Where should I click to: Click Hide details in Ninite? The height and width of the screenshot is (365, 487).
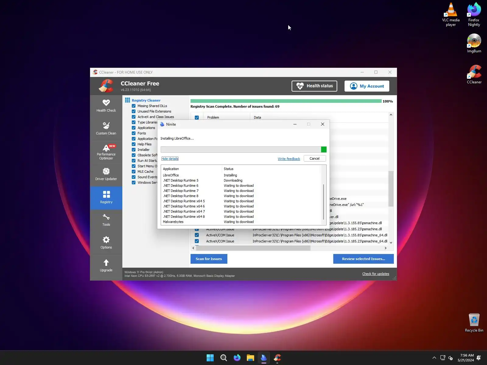click(170, 159)
